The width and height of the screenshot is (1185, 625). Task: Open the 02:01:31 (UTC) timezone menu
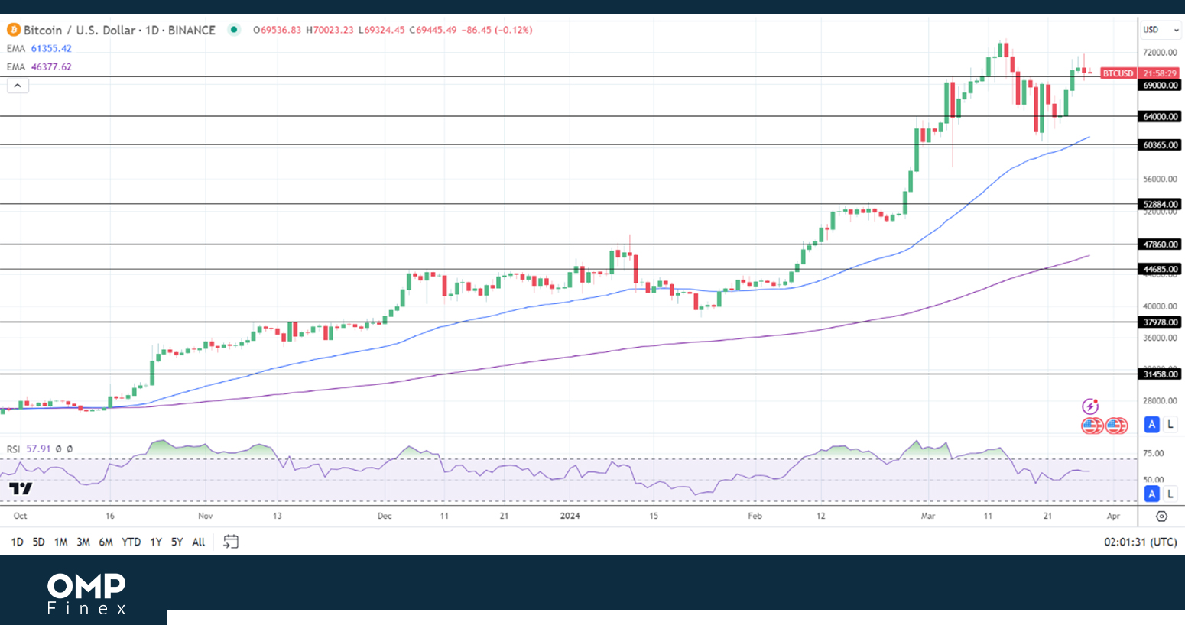pyautogui.click(x=1140, y=542)
